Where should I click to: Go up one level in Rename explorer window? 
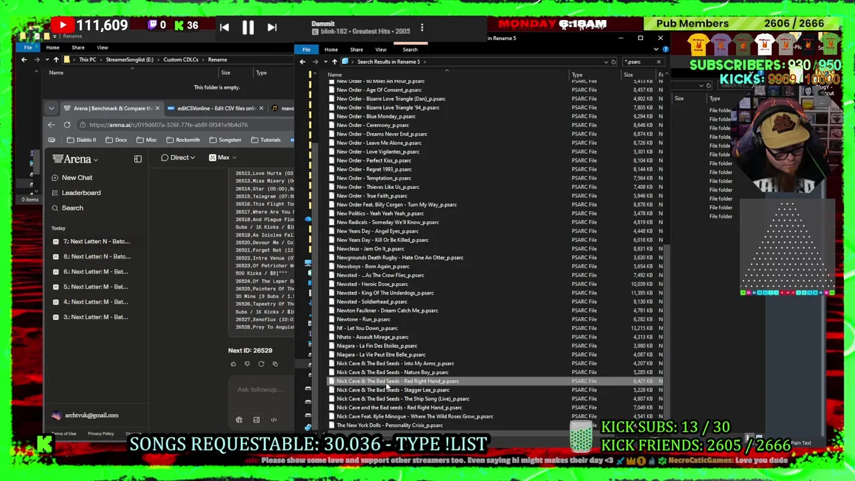56,59
